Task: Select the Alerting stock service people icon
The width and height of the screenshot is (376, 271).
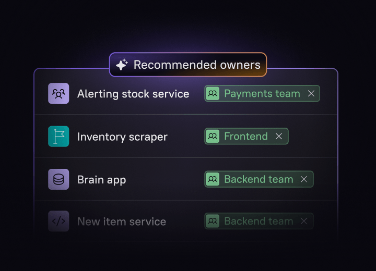Action: click(58, 93)
